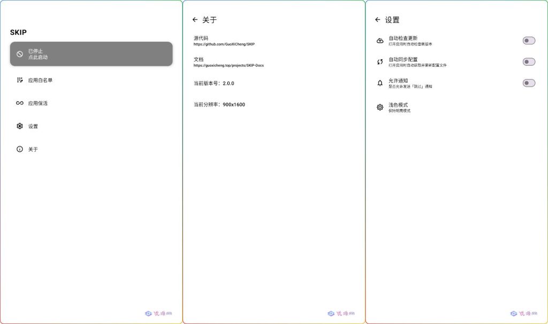Screen dimensions: 548x324
Task: Click the brightness icon beside 浅色模式
Action: pyautogui.click(x=380, y=107)
